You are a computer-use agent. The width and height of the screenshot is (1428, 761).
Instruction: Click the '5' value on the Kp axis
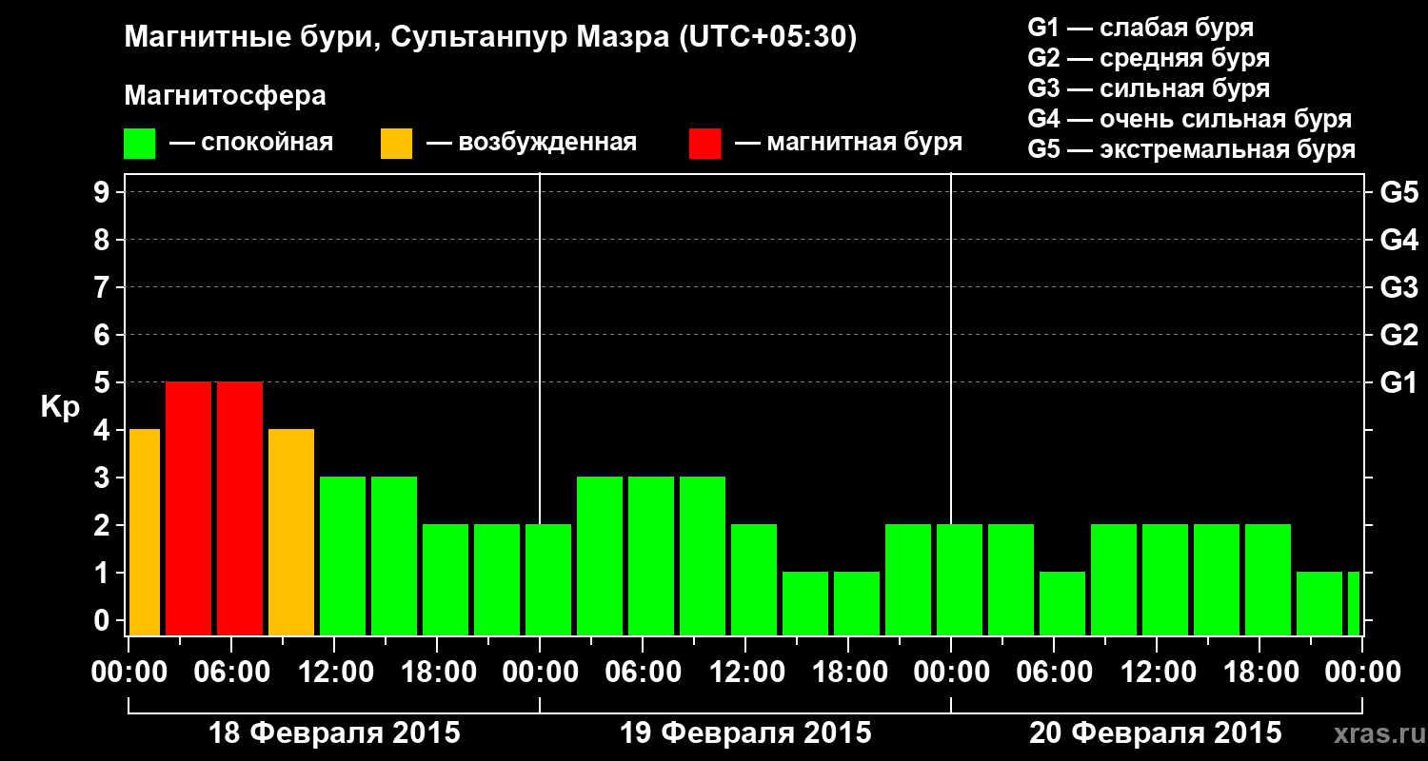point(104,383)
